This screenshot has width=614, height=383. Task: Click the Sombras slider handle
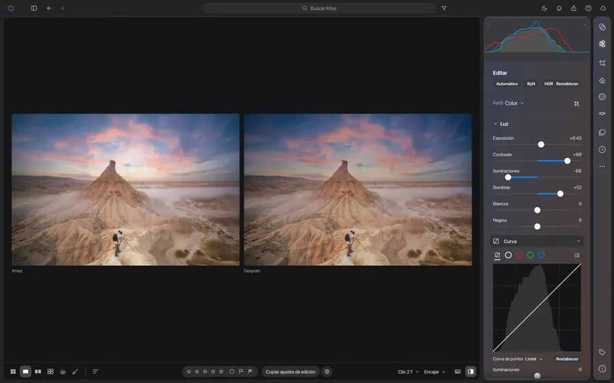point(560,194)
